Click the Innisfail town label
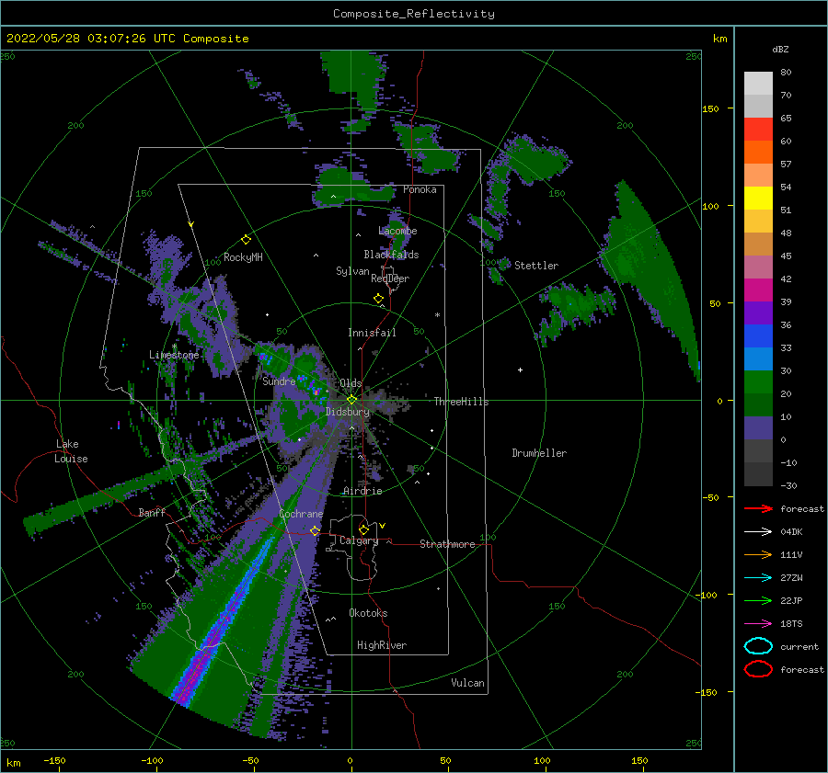 [372, 333]
